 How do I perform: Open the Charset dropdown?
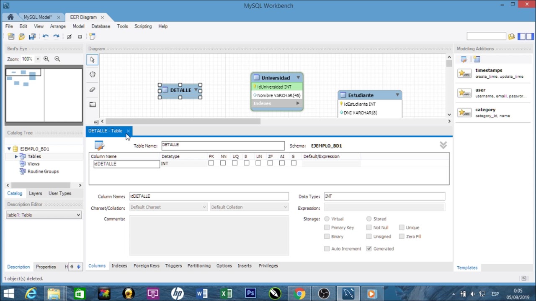pyautogui.click(x=168, y=207)
